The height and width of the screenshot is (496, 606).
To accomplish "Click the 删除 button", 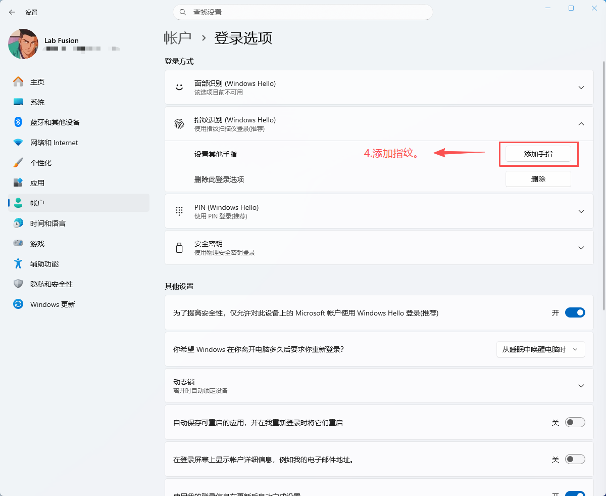I will pyautogui.click(x=538, y=179).
